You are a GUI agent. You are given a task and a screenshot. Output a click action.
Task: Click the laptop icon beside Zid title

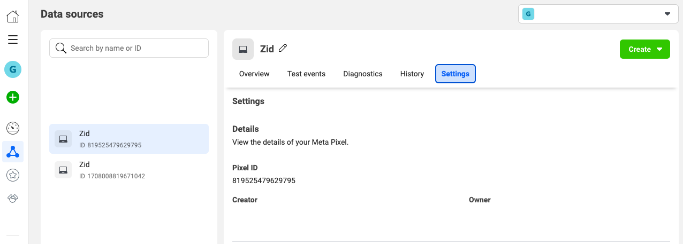tap(243, 49)
